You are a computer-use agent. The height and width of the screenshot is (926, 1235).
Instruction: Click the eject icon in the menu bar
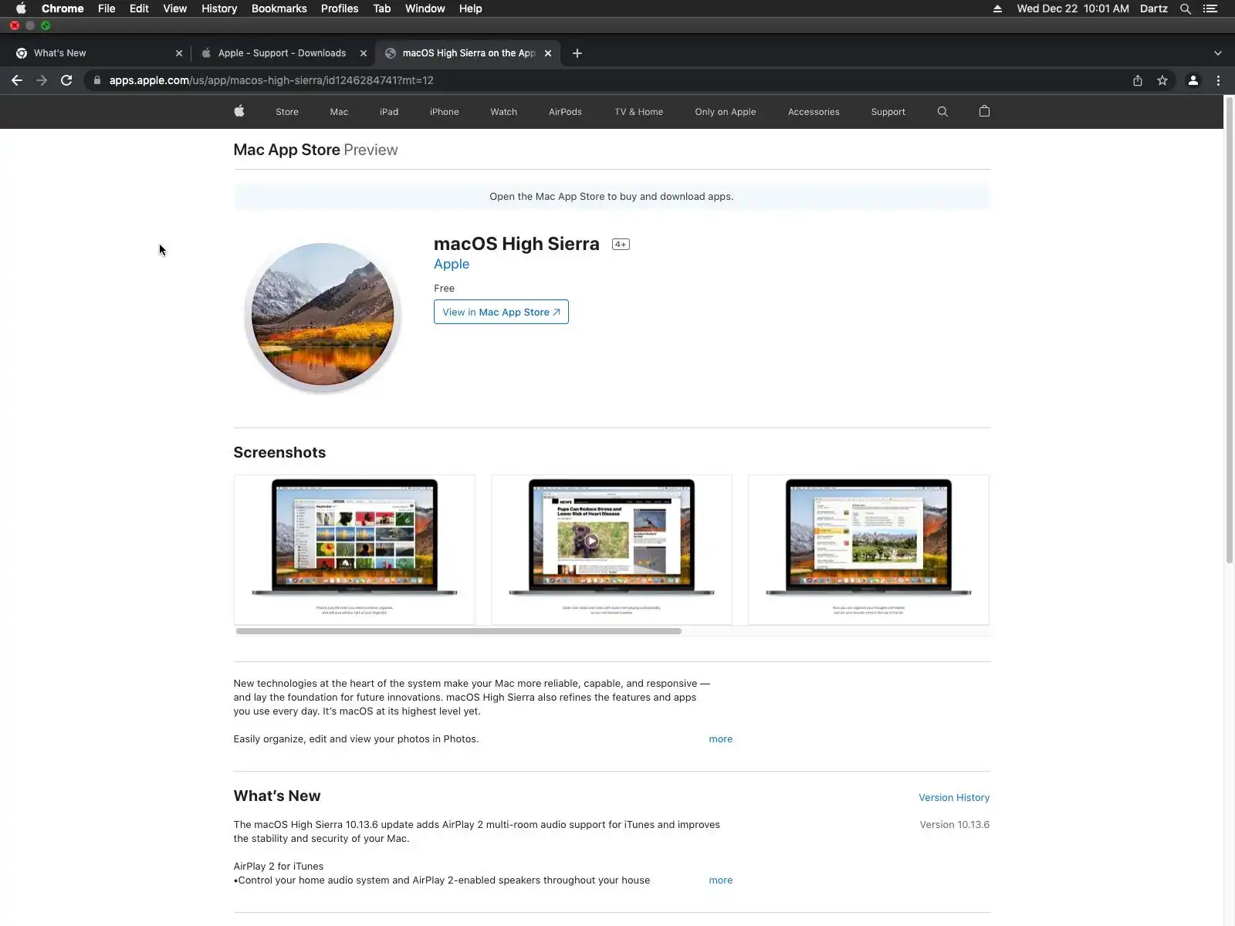[997, 8]
